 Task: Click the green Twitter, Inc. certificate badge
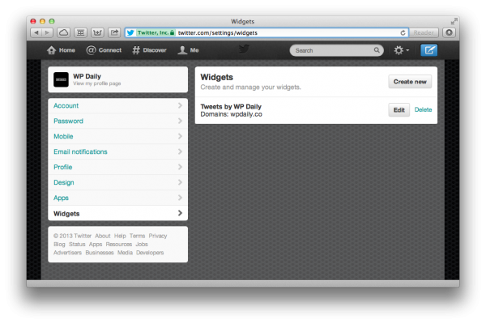click(156, 32)
